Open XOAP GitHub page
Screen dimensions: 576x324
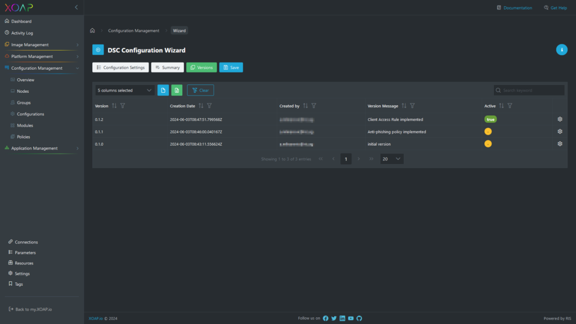(x=359, y=318)
